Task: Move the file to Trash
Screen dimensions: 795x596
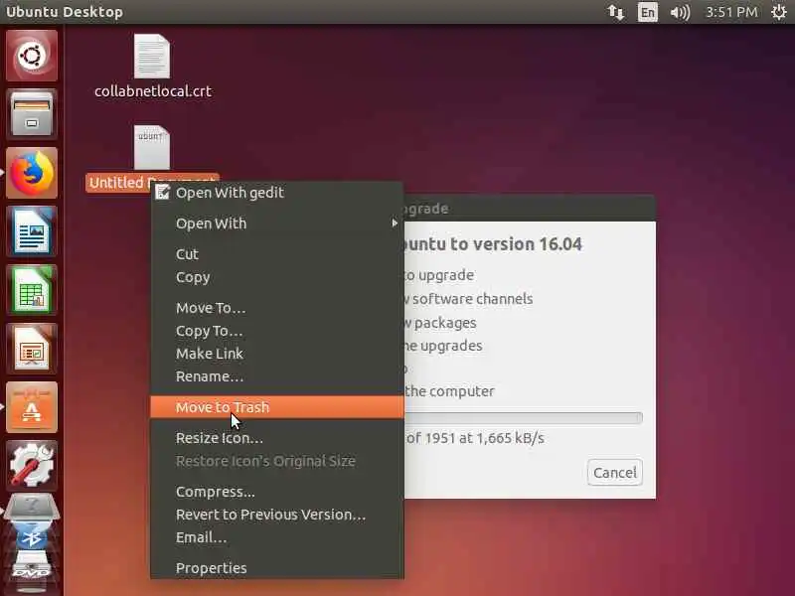Action: (x=277, y=407)
